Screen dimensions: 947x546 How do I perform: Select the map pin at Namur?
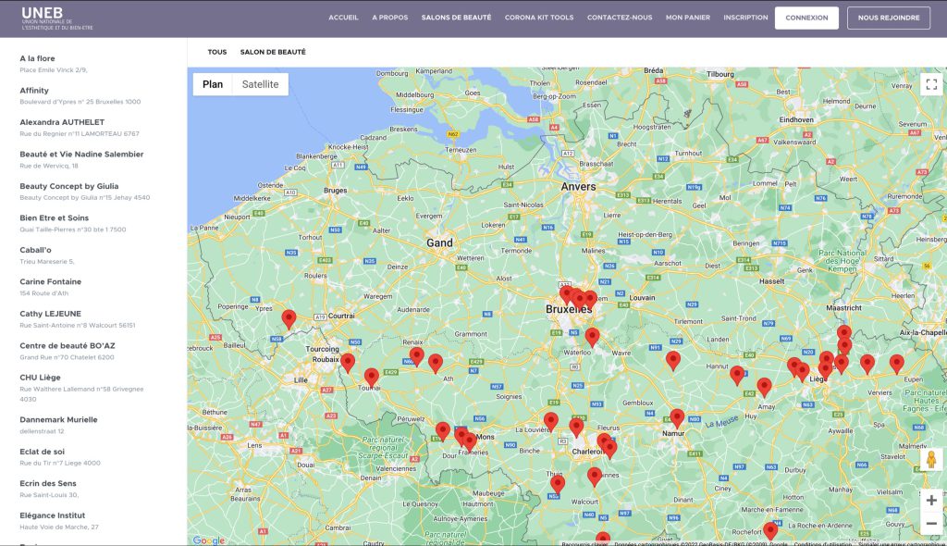click(677, 417)
